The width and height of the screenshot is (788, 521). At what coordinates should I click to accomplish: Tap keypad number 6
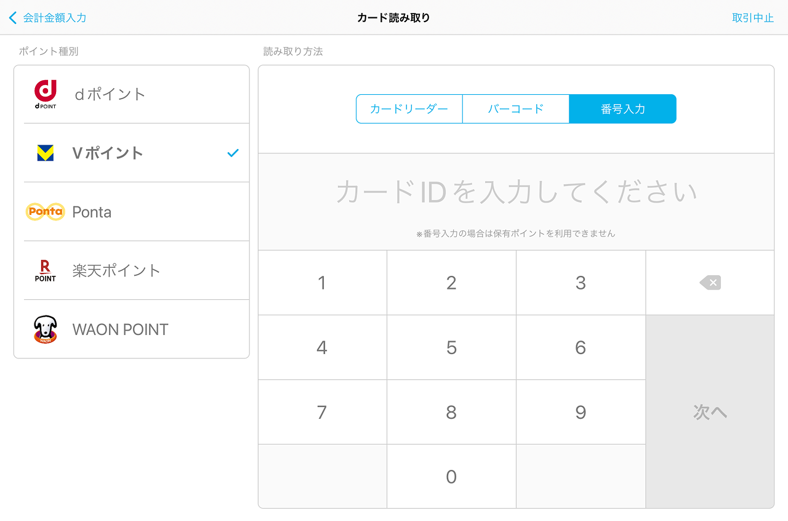(581, 347)
